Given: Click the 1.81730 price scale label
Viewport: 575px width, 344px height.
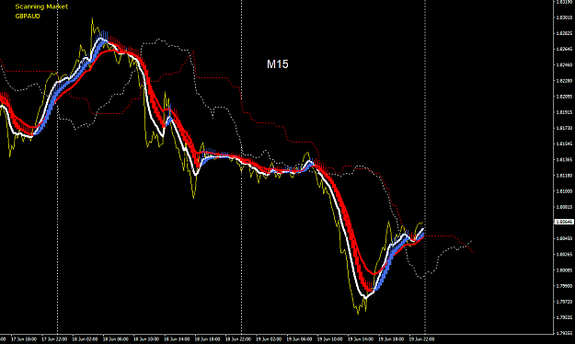Looking at the screenshot, I should [x=564, y=128].
